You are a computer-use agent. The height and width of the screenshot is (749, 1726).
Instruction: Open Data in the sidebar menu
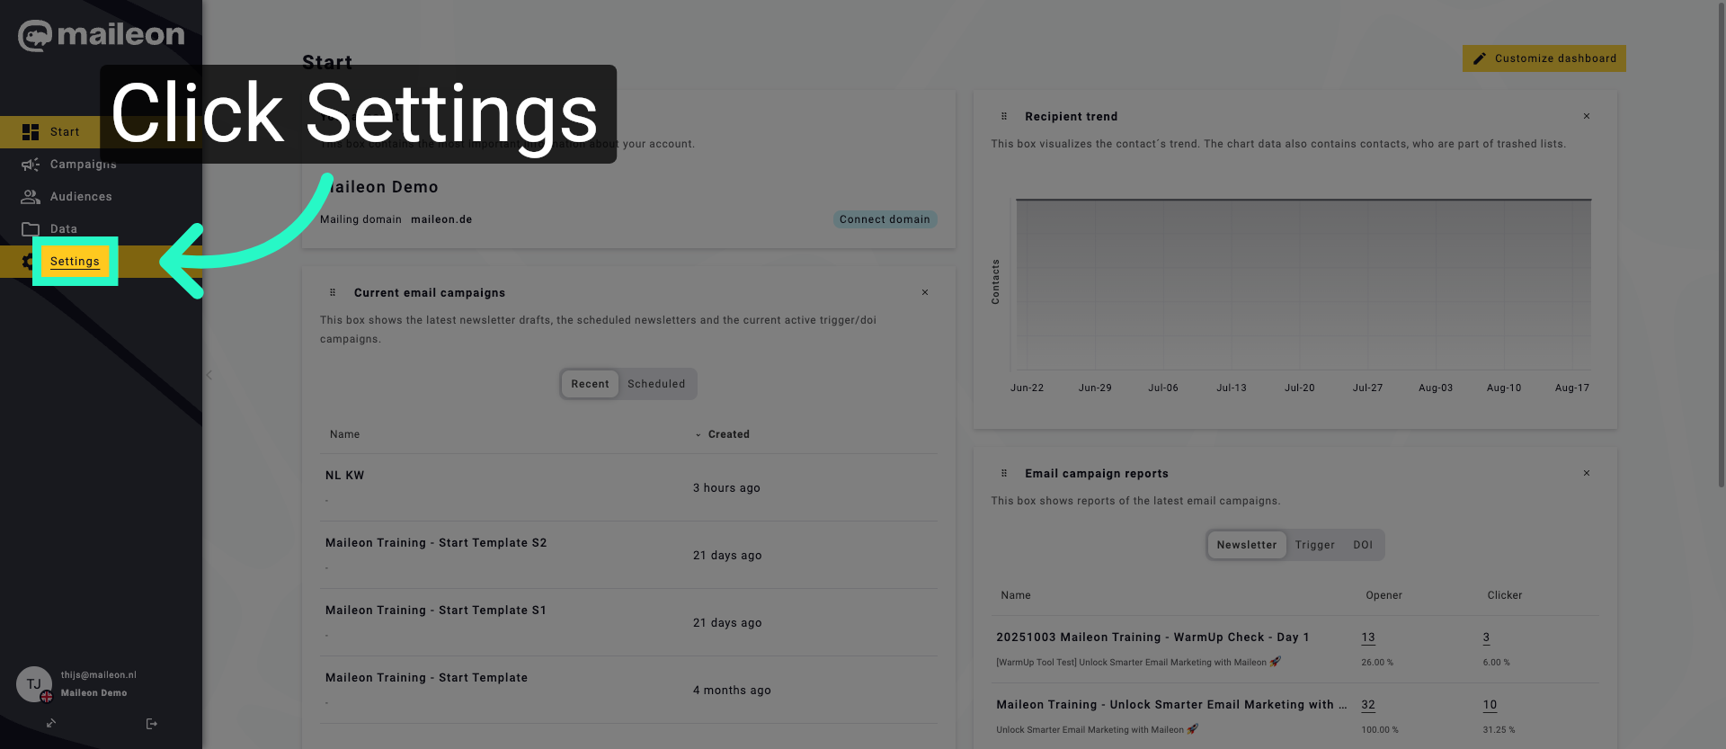click(64, 229)
